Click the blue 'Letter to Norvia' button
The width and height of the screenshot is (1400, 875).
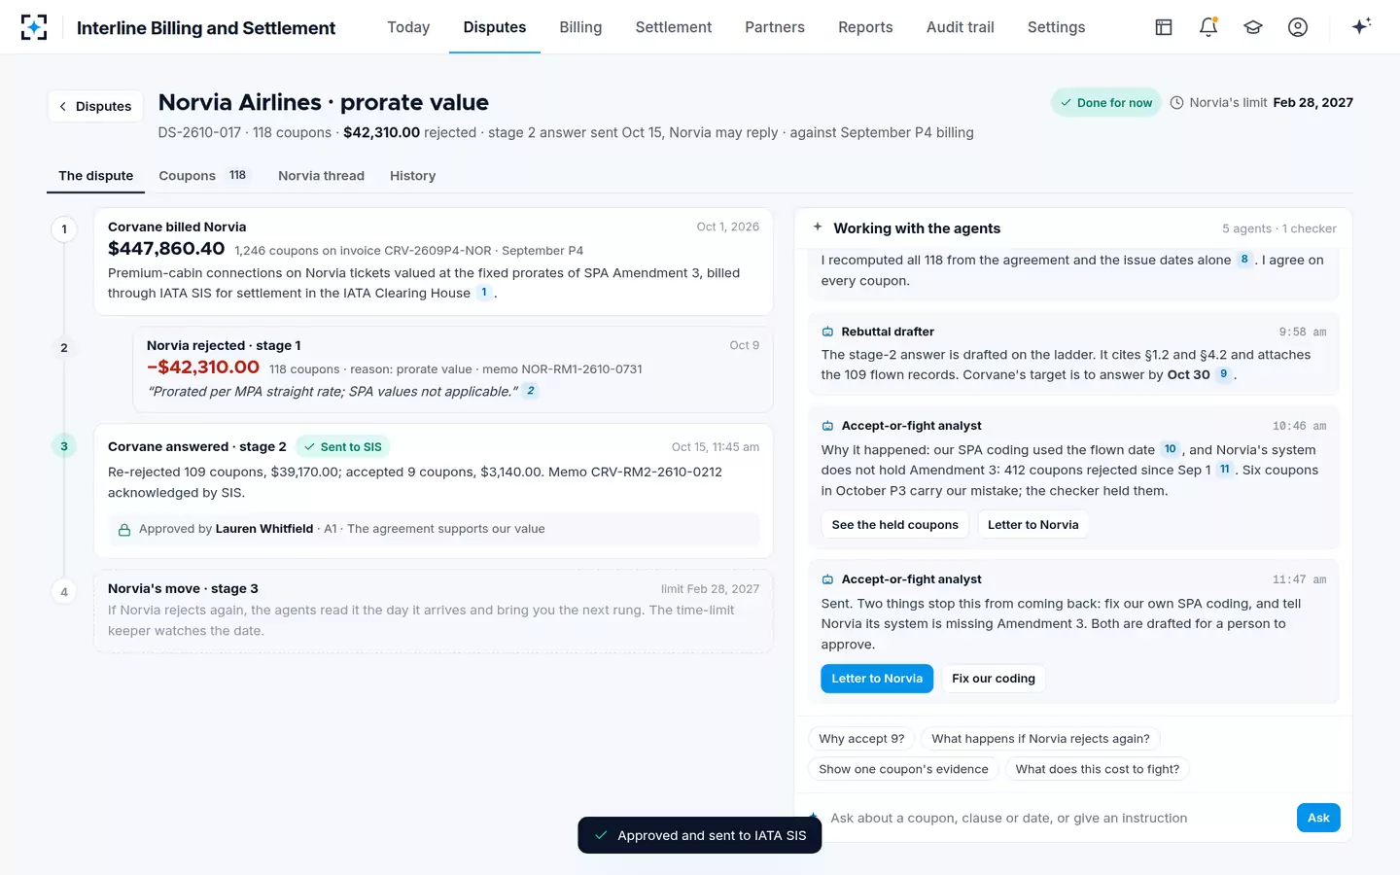877,679
